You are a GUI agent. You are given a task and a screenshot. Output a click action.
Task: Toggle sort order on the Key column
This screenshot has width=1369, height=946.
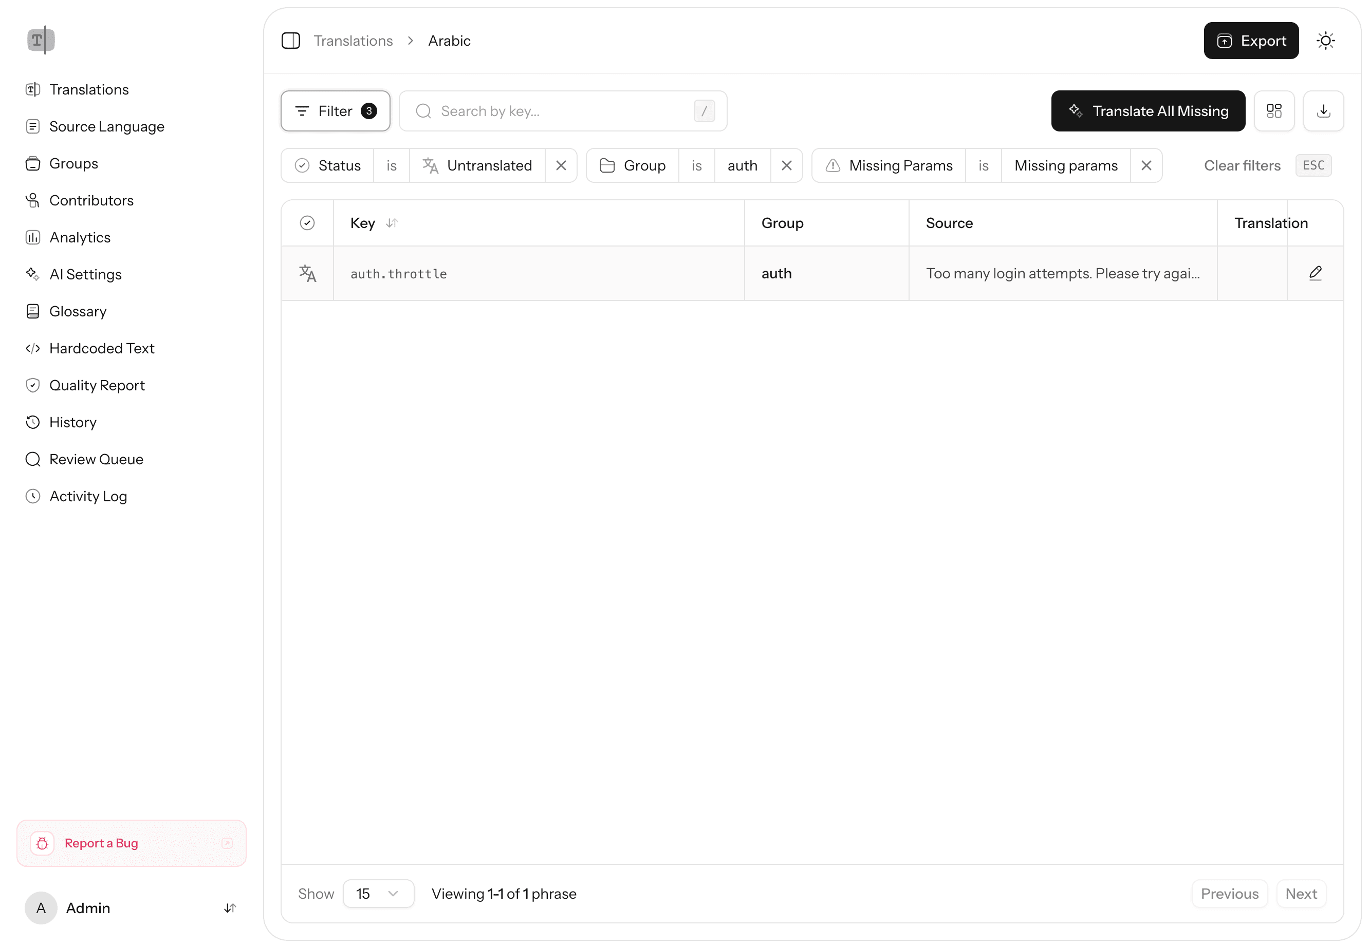[392, 223]
